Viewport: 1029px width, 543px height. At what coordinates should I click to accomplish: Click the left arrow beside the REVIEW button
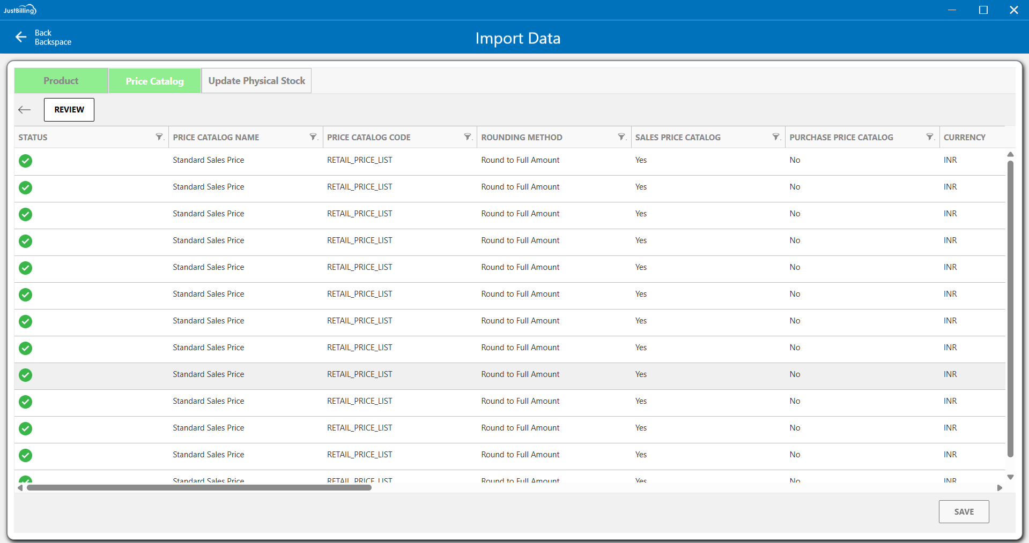(25, 110)
